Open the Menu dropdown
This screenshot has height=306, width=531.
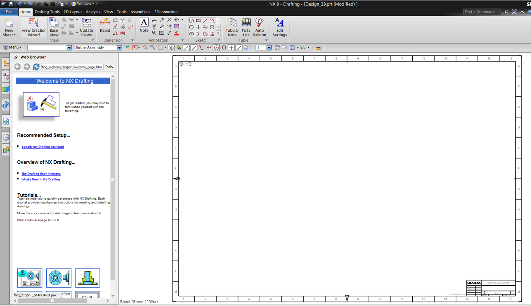pyautogui.click(x=12, y=47)
